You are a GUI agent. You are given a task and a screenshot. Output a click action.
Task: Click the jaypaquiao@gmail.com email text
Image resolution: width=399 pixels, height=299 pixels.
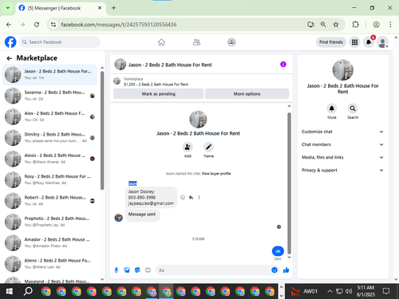[x=151, y=203]
